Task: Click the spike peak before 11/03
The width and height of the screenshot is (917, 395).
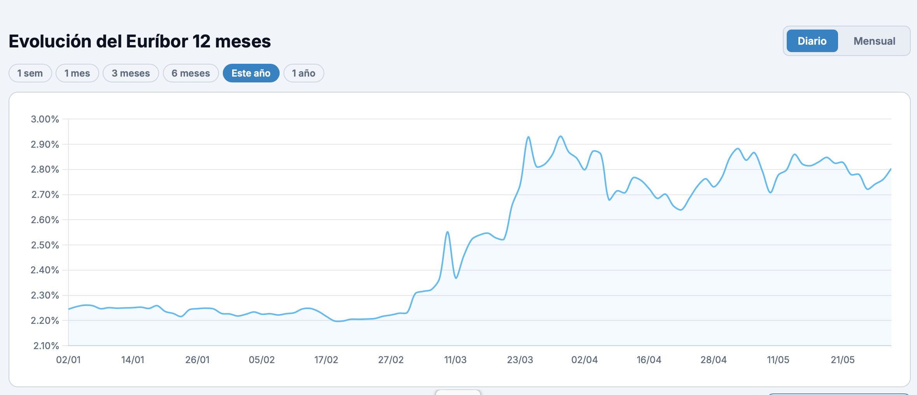Action: (448, 232)
